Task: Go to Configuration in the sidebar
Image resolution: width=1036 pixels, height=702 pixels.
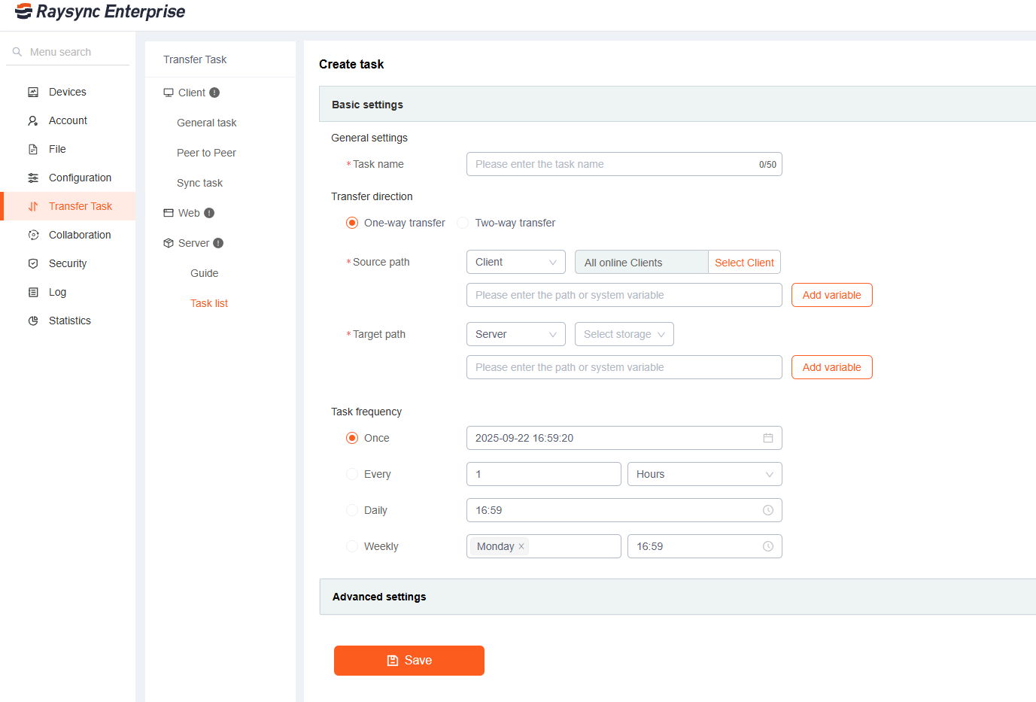Action: tap(80, 178)
